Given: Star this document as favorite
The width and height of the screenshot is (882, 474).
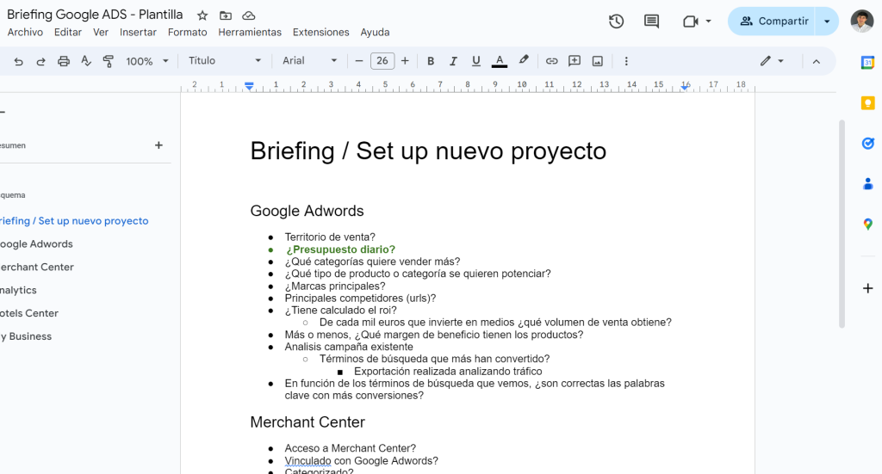Looking at the screenshot, I should coord(202,15).
